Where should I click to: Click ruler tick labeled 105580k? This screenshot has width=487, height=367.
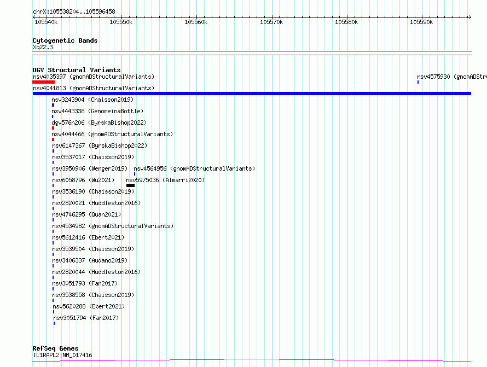[346, 22]
